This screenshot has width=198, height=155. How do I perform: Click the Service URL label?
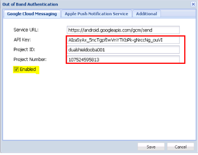pos(26,30)
